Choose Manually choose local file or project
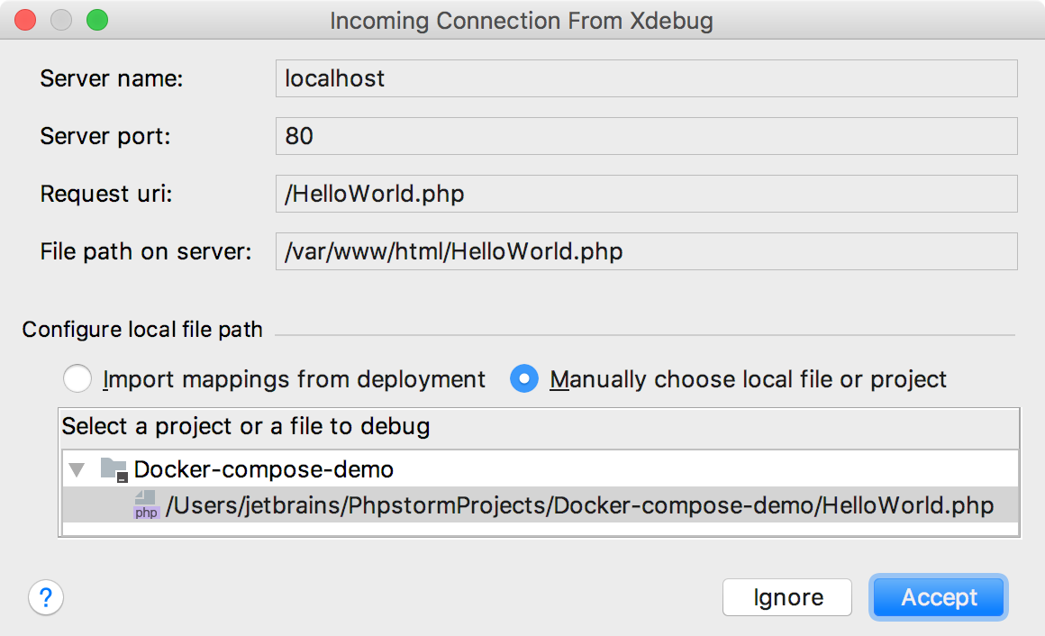 click(524, 379)
